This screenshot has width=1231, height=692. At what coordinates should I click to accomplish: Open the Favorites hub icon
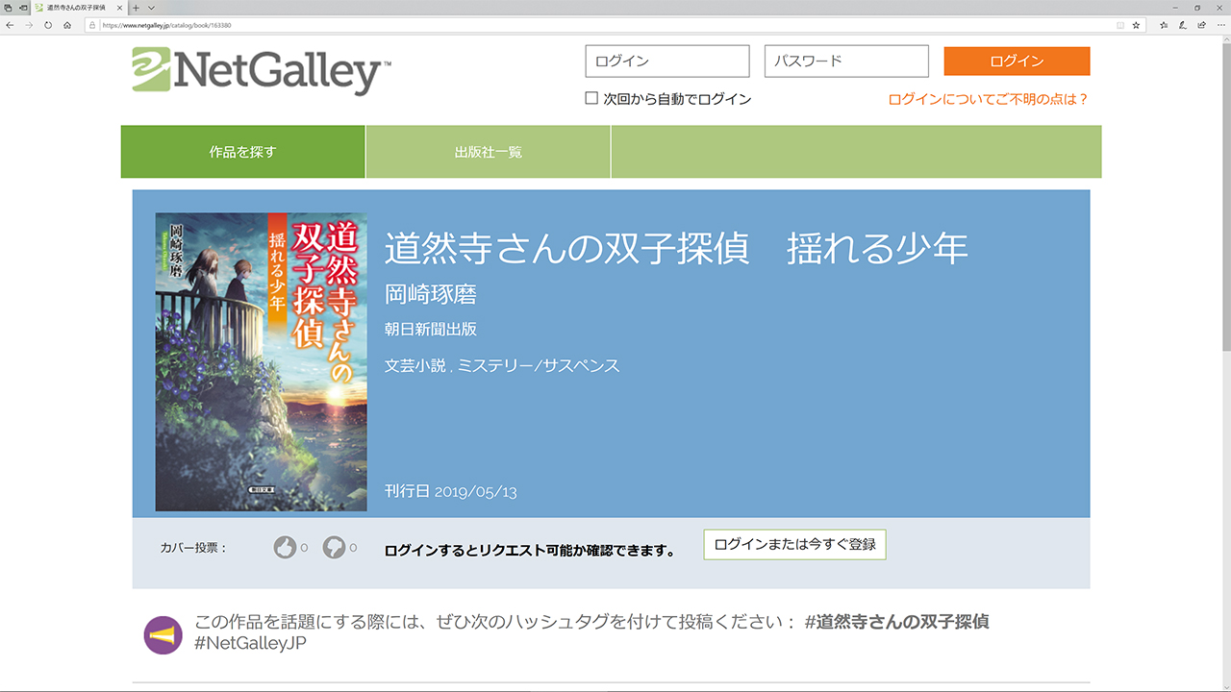1164,25
